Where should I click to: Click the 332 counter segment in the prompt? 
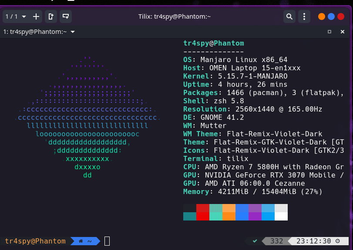[x=276, y=241]
